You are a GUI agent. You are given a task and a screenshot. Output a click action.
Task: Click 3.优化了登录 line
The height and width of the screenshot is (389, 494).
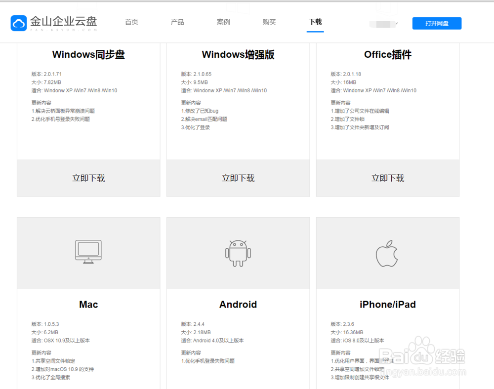[x=195, y=127]
